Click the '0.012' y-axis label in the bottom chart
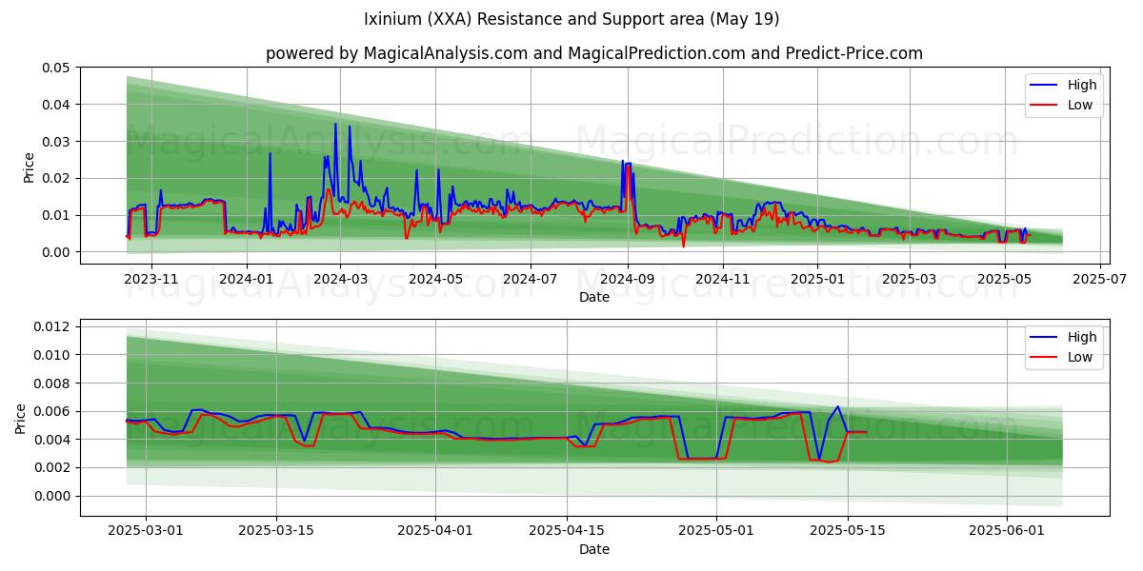Screen dimensions: 1143x571 click(x=52, y=326)
